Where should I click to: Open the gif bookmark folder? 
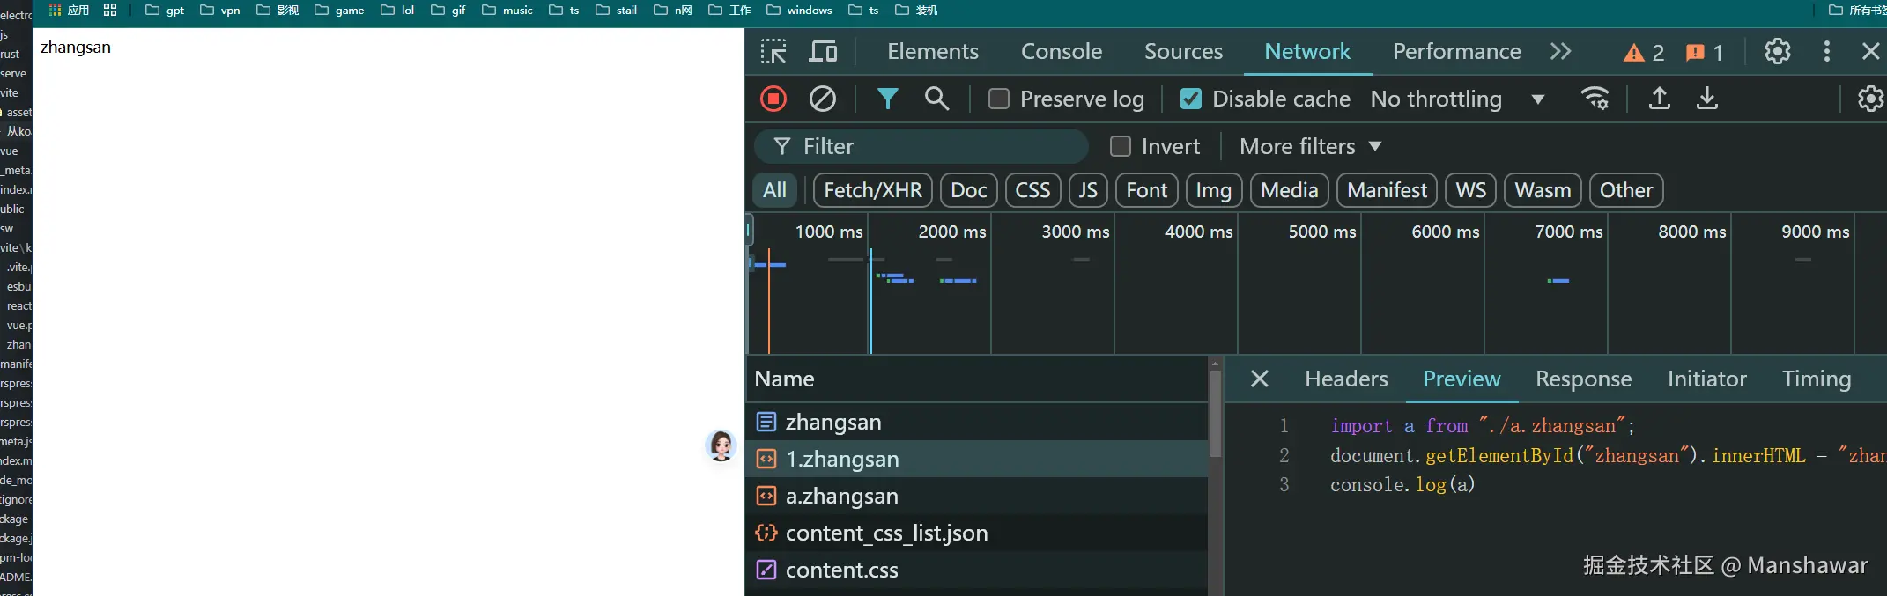[x=448, y=11]
